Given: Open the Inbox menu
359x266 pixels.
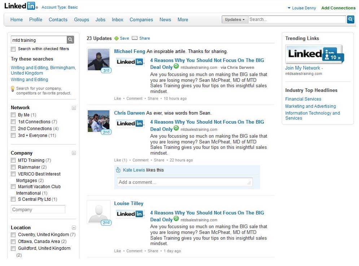Looking at the screenshot, I should (118, 20).
